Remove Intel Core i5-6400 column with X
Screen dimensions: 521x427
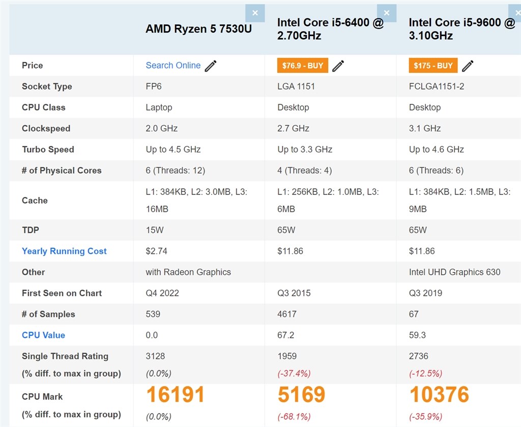(x=387, y=13)
